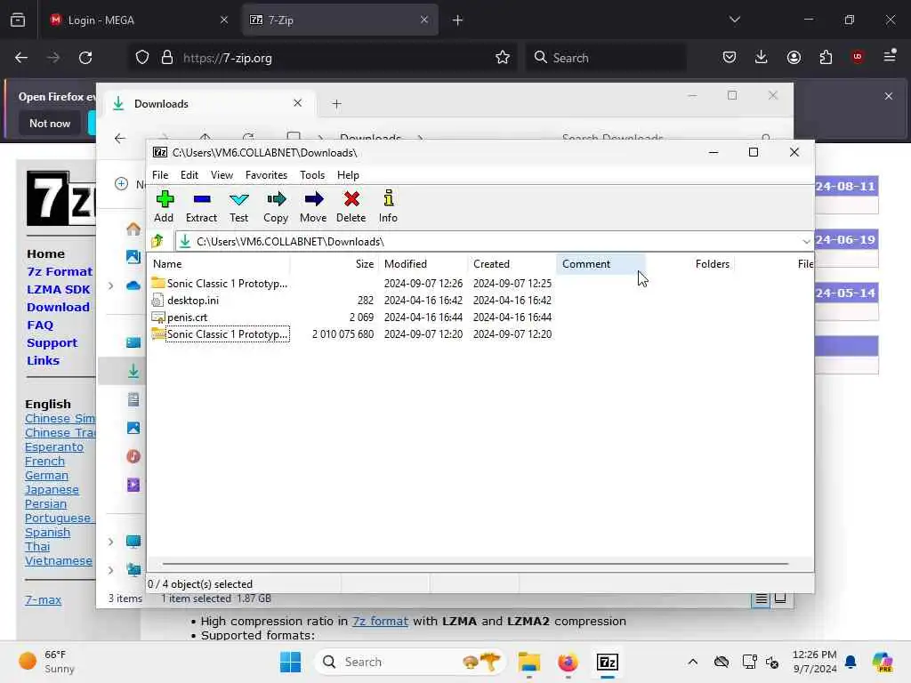Screen dimensions: 911x683
Task: Open the File menu in 7-Zip
Action: click(160, 175)
